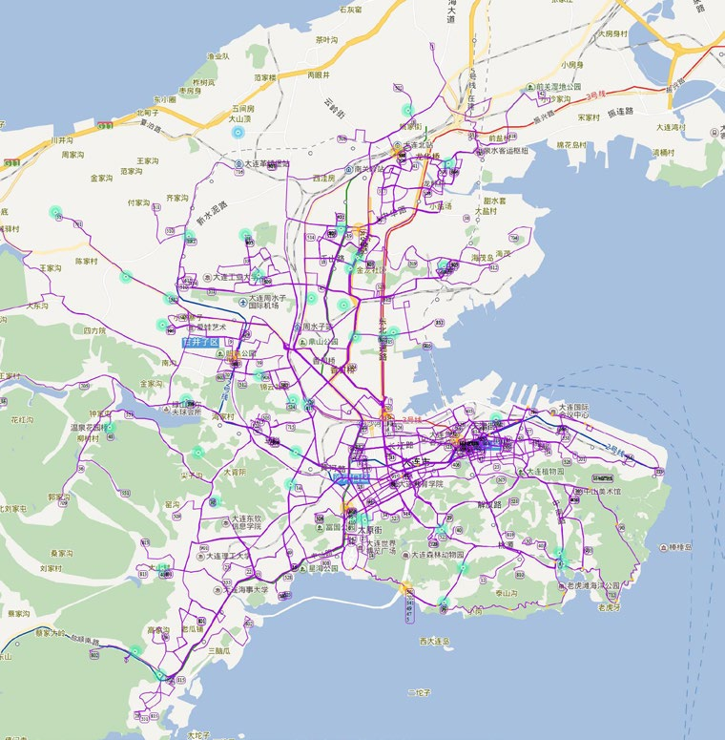Click the 大房身村 label

(613, 33)
